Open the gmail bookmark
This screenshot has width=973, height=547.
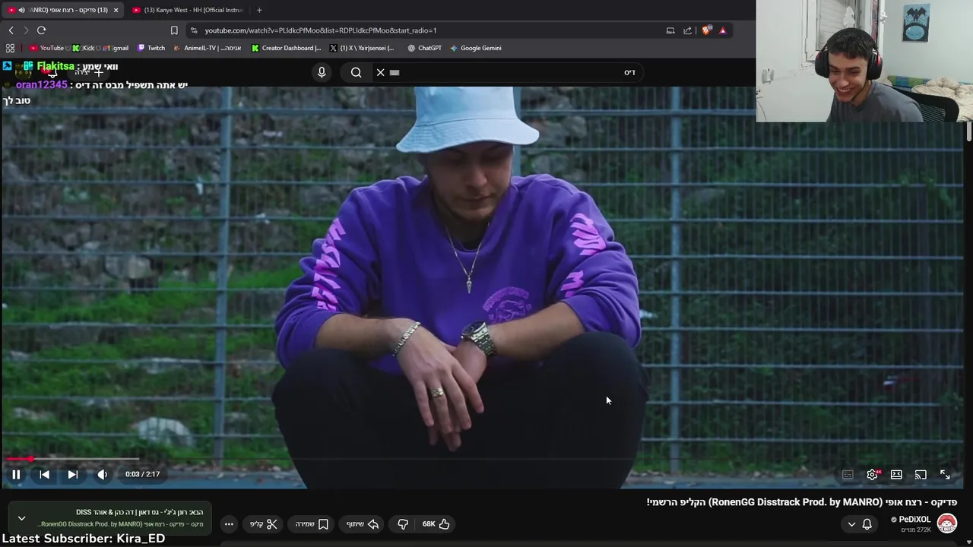116,48
